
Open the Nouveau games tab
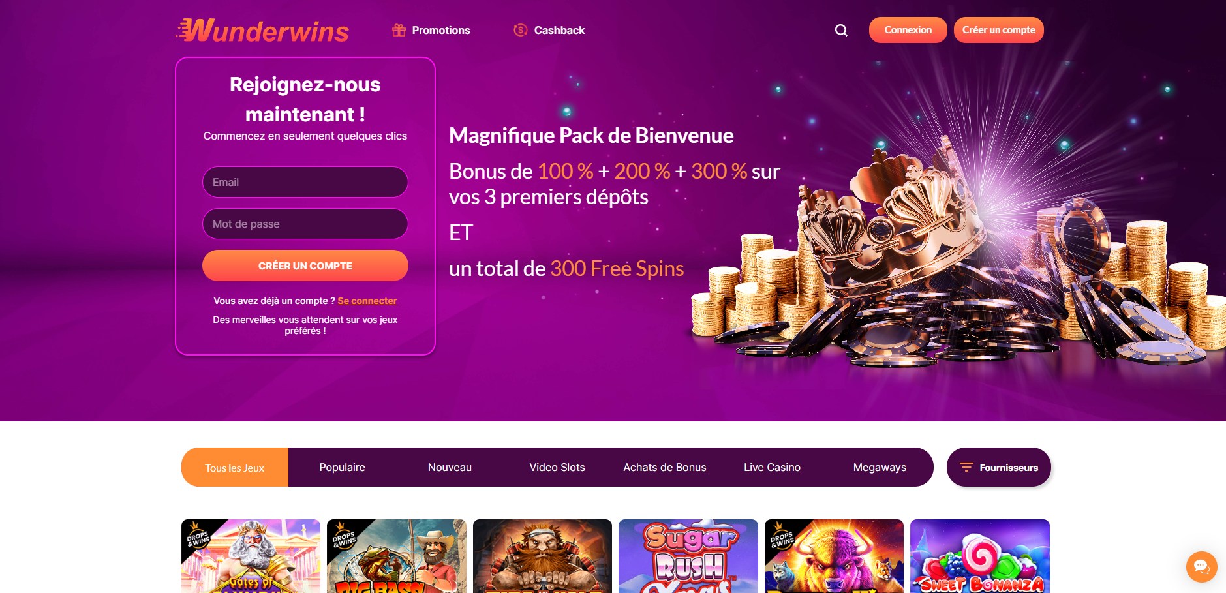[x=450, y=467]
